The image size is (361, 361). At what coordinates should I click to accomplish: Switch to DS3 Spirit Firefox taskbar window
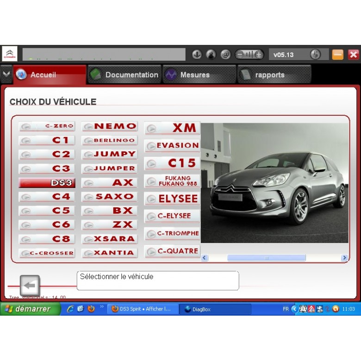143,309
